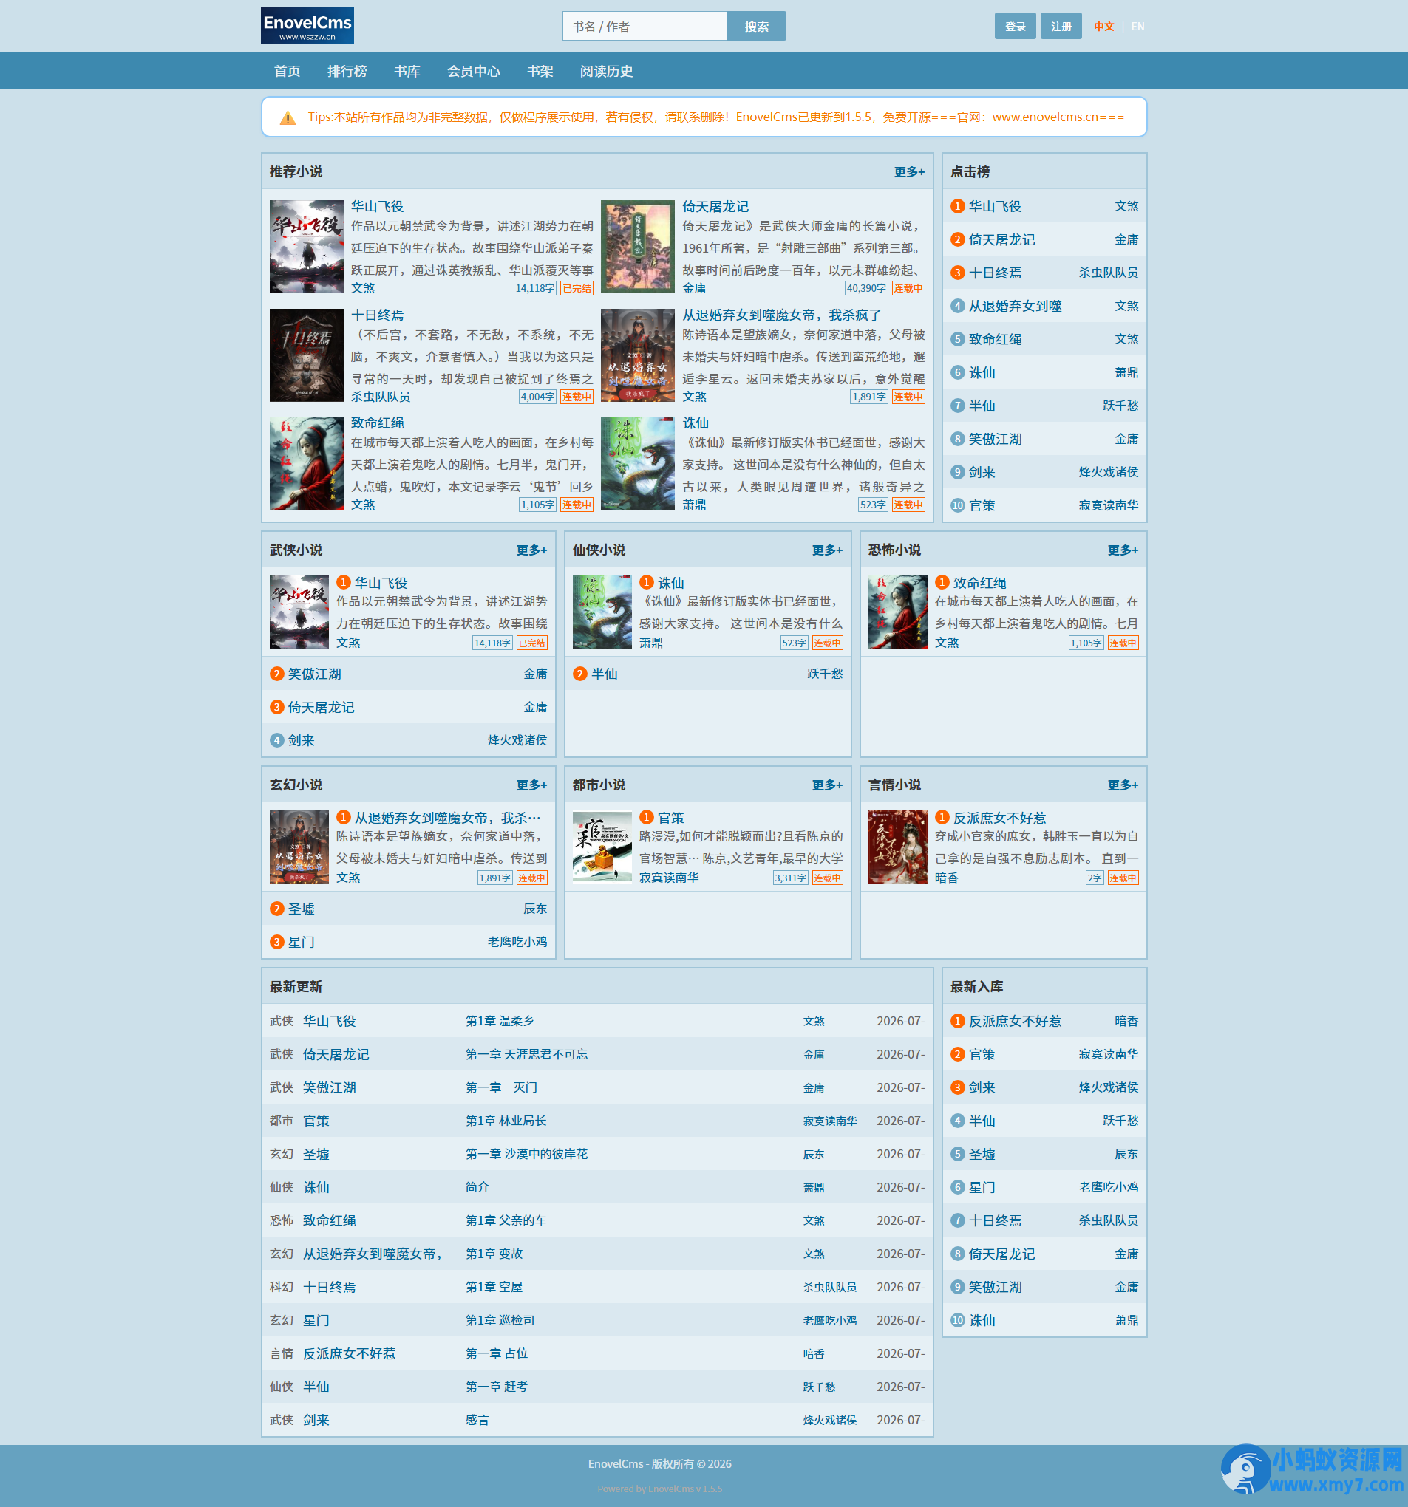The height and width of the screenshot is (1507, 1408).
Task: Open 十日终焉 cover in 推荐小说
Action: (307, 355)
